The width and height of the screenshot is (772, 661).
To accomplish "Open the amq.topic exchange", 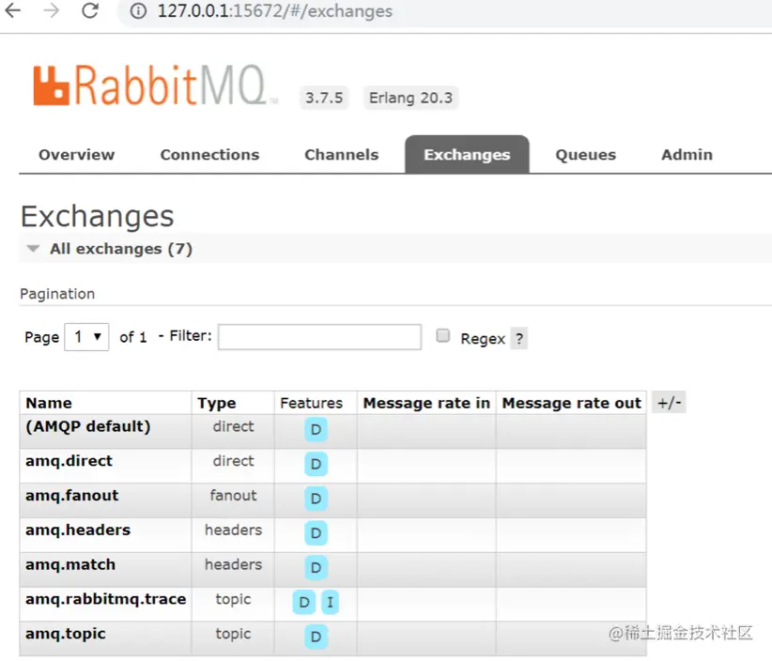I will coord(66,634).
